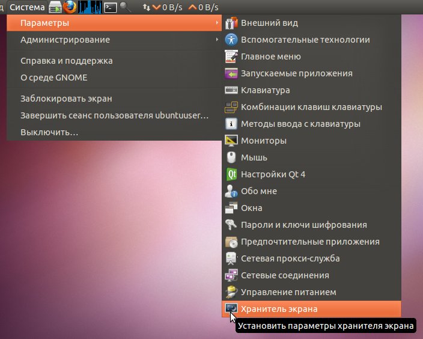Click the Обо мне user icon
The width and height of the screenshot is (423, 339).
point(231,191)
